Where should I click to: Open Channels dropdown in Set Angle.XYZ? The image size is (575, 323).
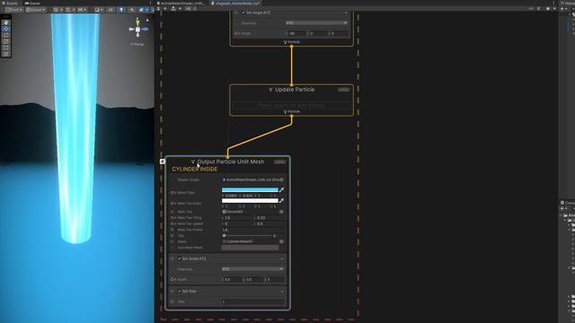(x=316, y=22)
